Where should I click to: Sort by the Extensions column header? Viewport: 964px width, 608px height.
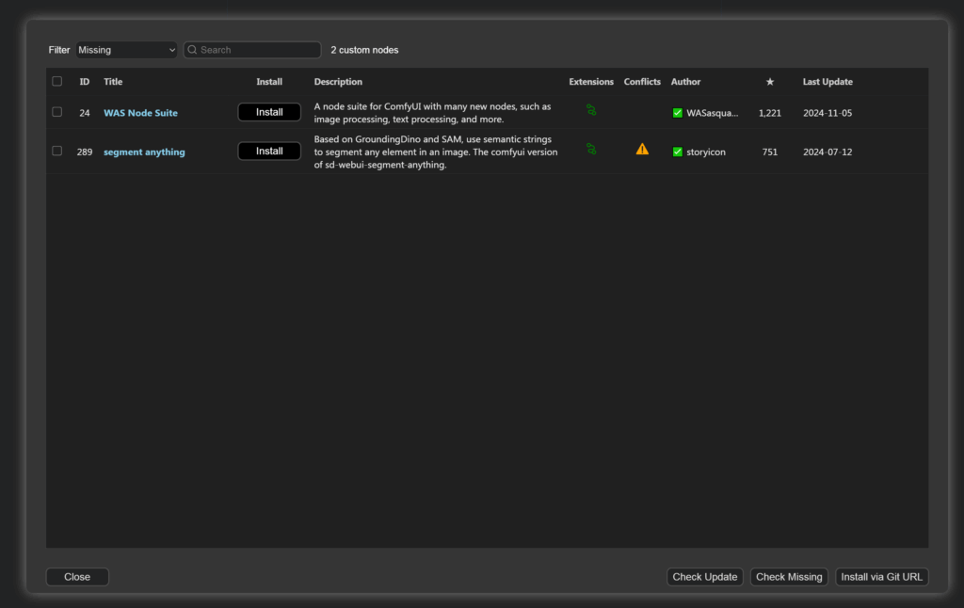pos(591,82)
